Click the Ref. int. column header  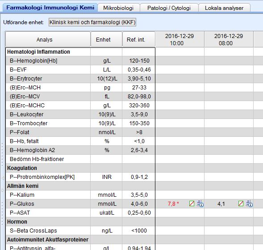(x=139, y=39)
